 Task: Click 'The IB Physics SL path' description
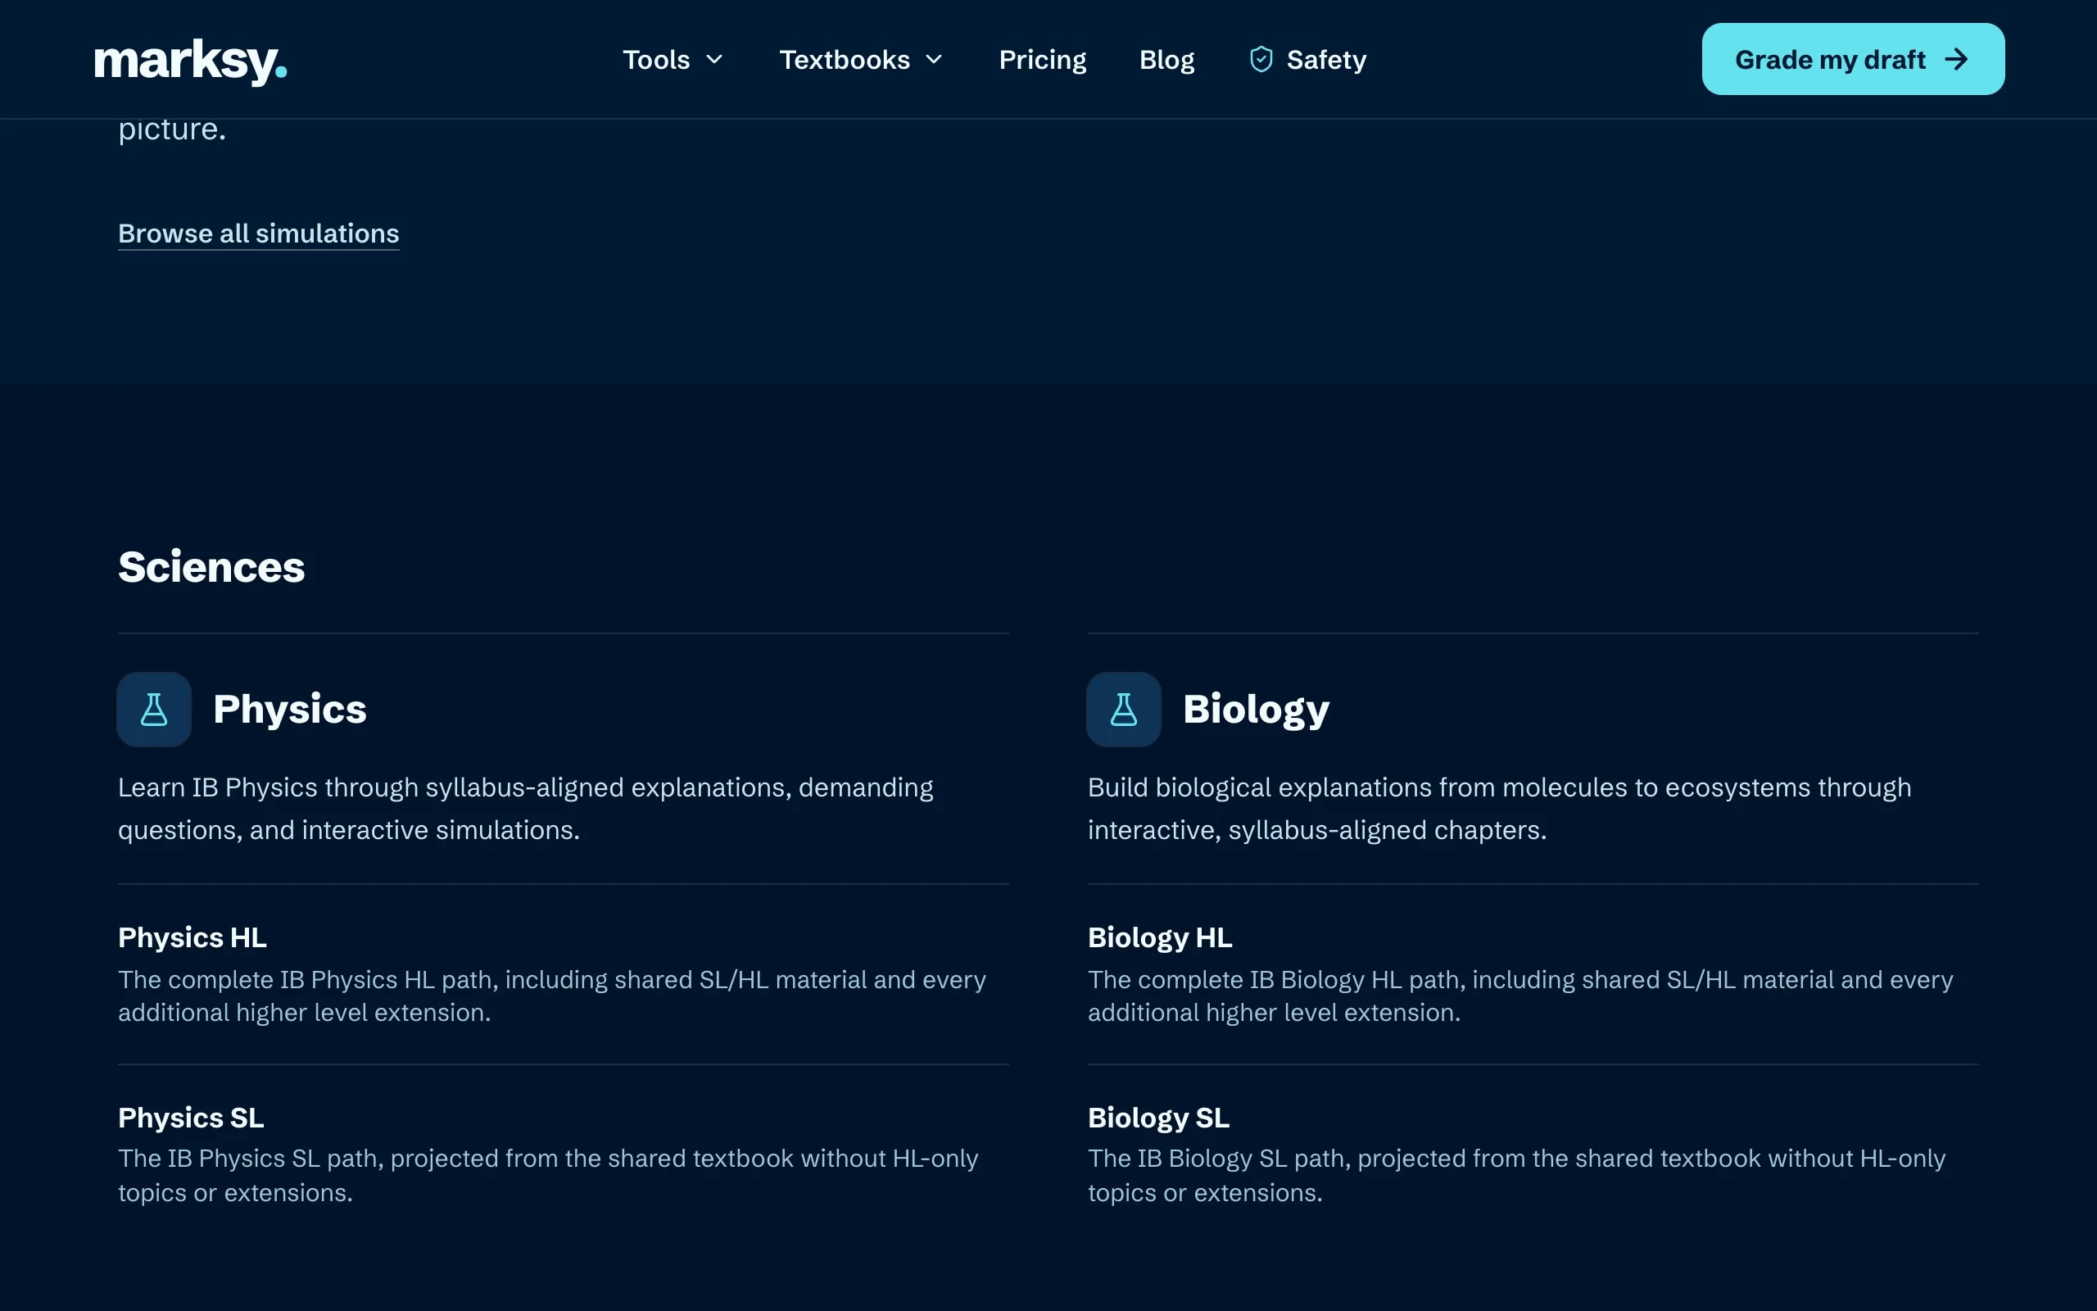(548, 1176)
